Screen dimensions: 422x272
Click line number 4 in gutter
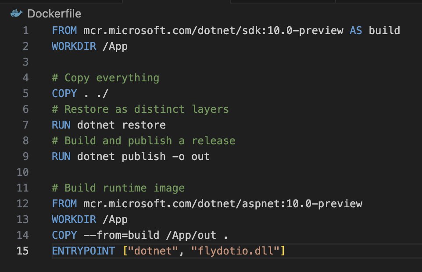tap(25, 78)
